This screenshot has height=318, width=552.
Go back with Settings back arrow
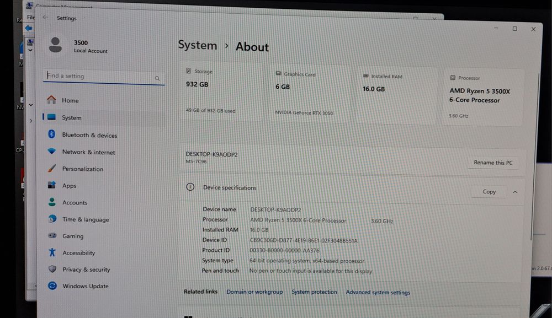coord(45,17)
